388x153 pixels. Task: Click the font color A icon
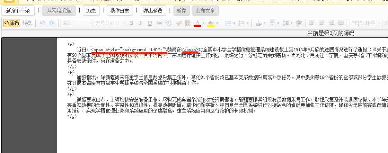pyautogui.click(x=197, y=23)
